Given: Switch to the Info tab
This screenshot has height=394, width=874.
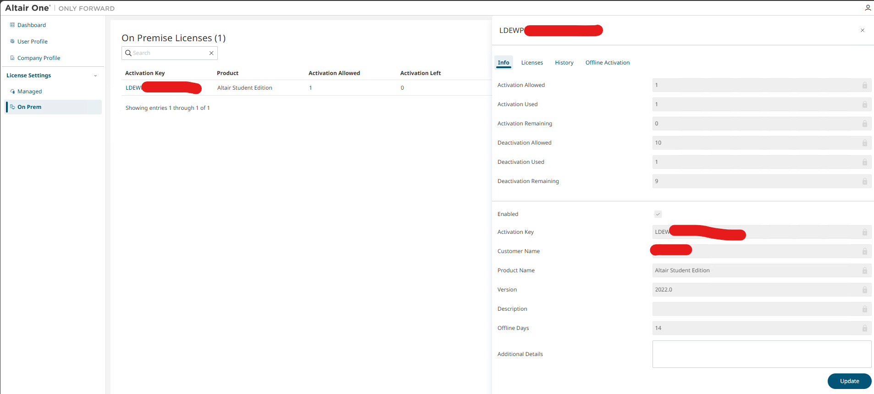Looking at the screenshot, I should pos(503,63).
